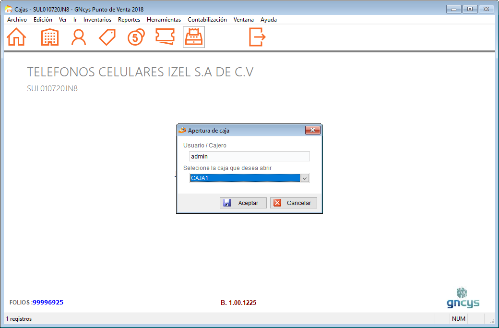
Task: Click the RFC text SUL010720JN8 below company name
Action: pos(52,88)
